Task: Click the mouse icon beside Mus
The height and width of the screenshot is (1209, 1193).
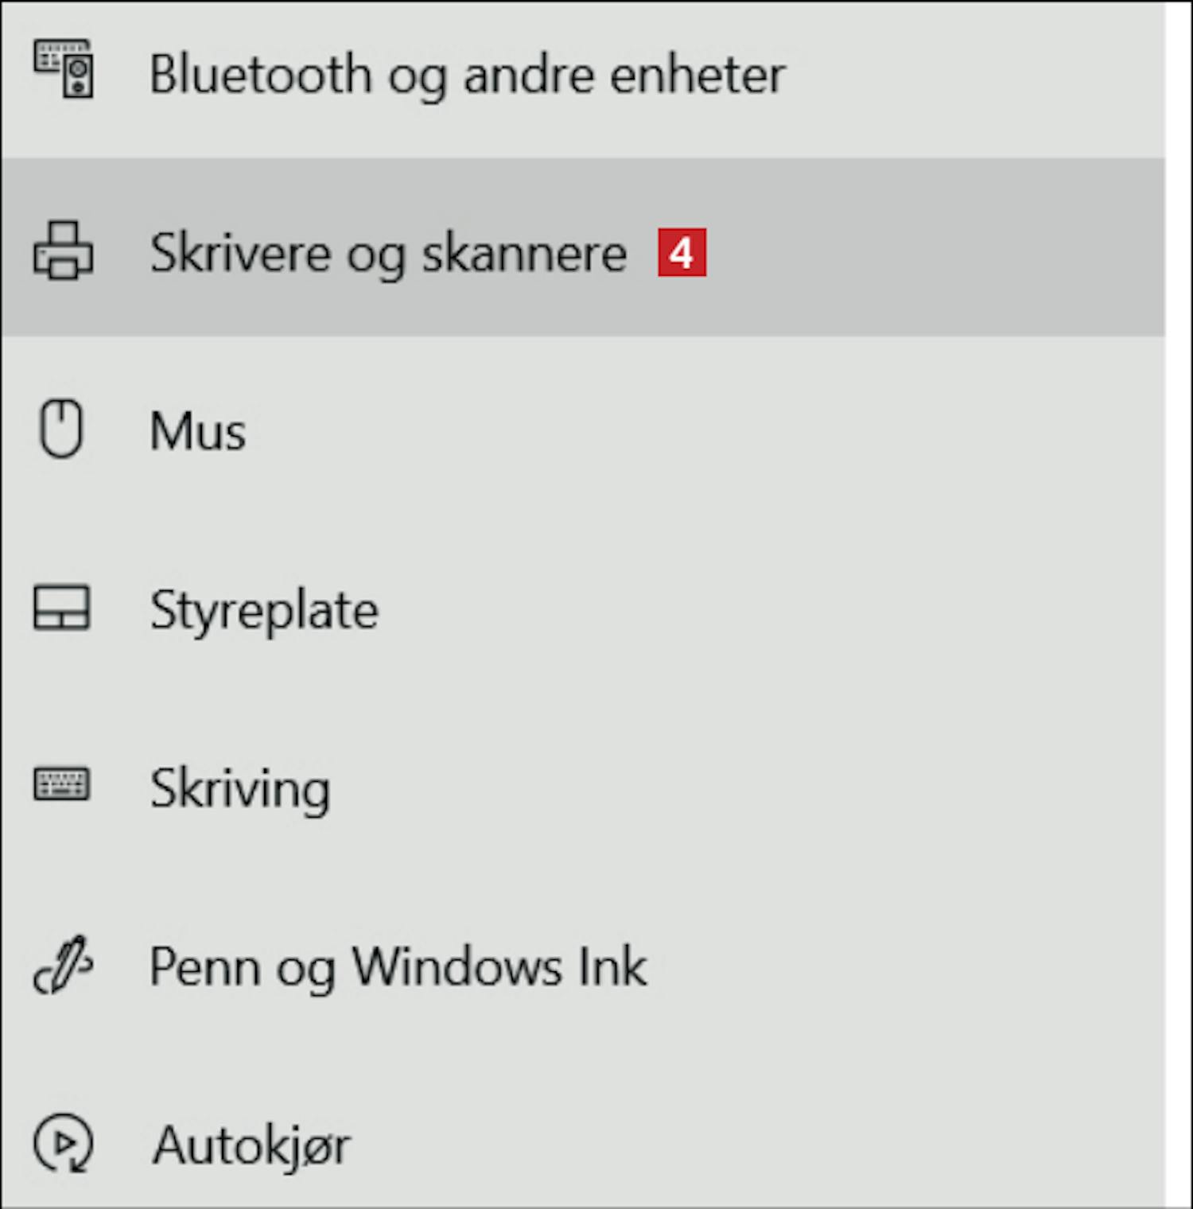Action: [x=61, y=429]
